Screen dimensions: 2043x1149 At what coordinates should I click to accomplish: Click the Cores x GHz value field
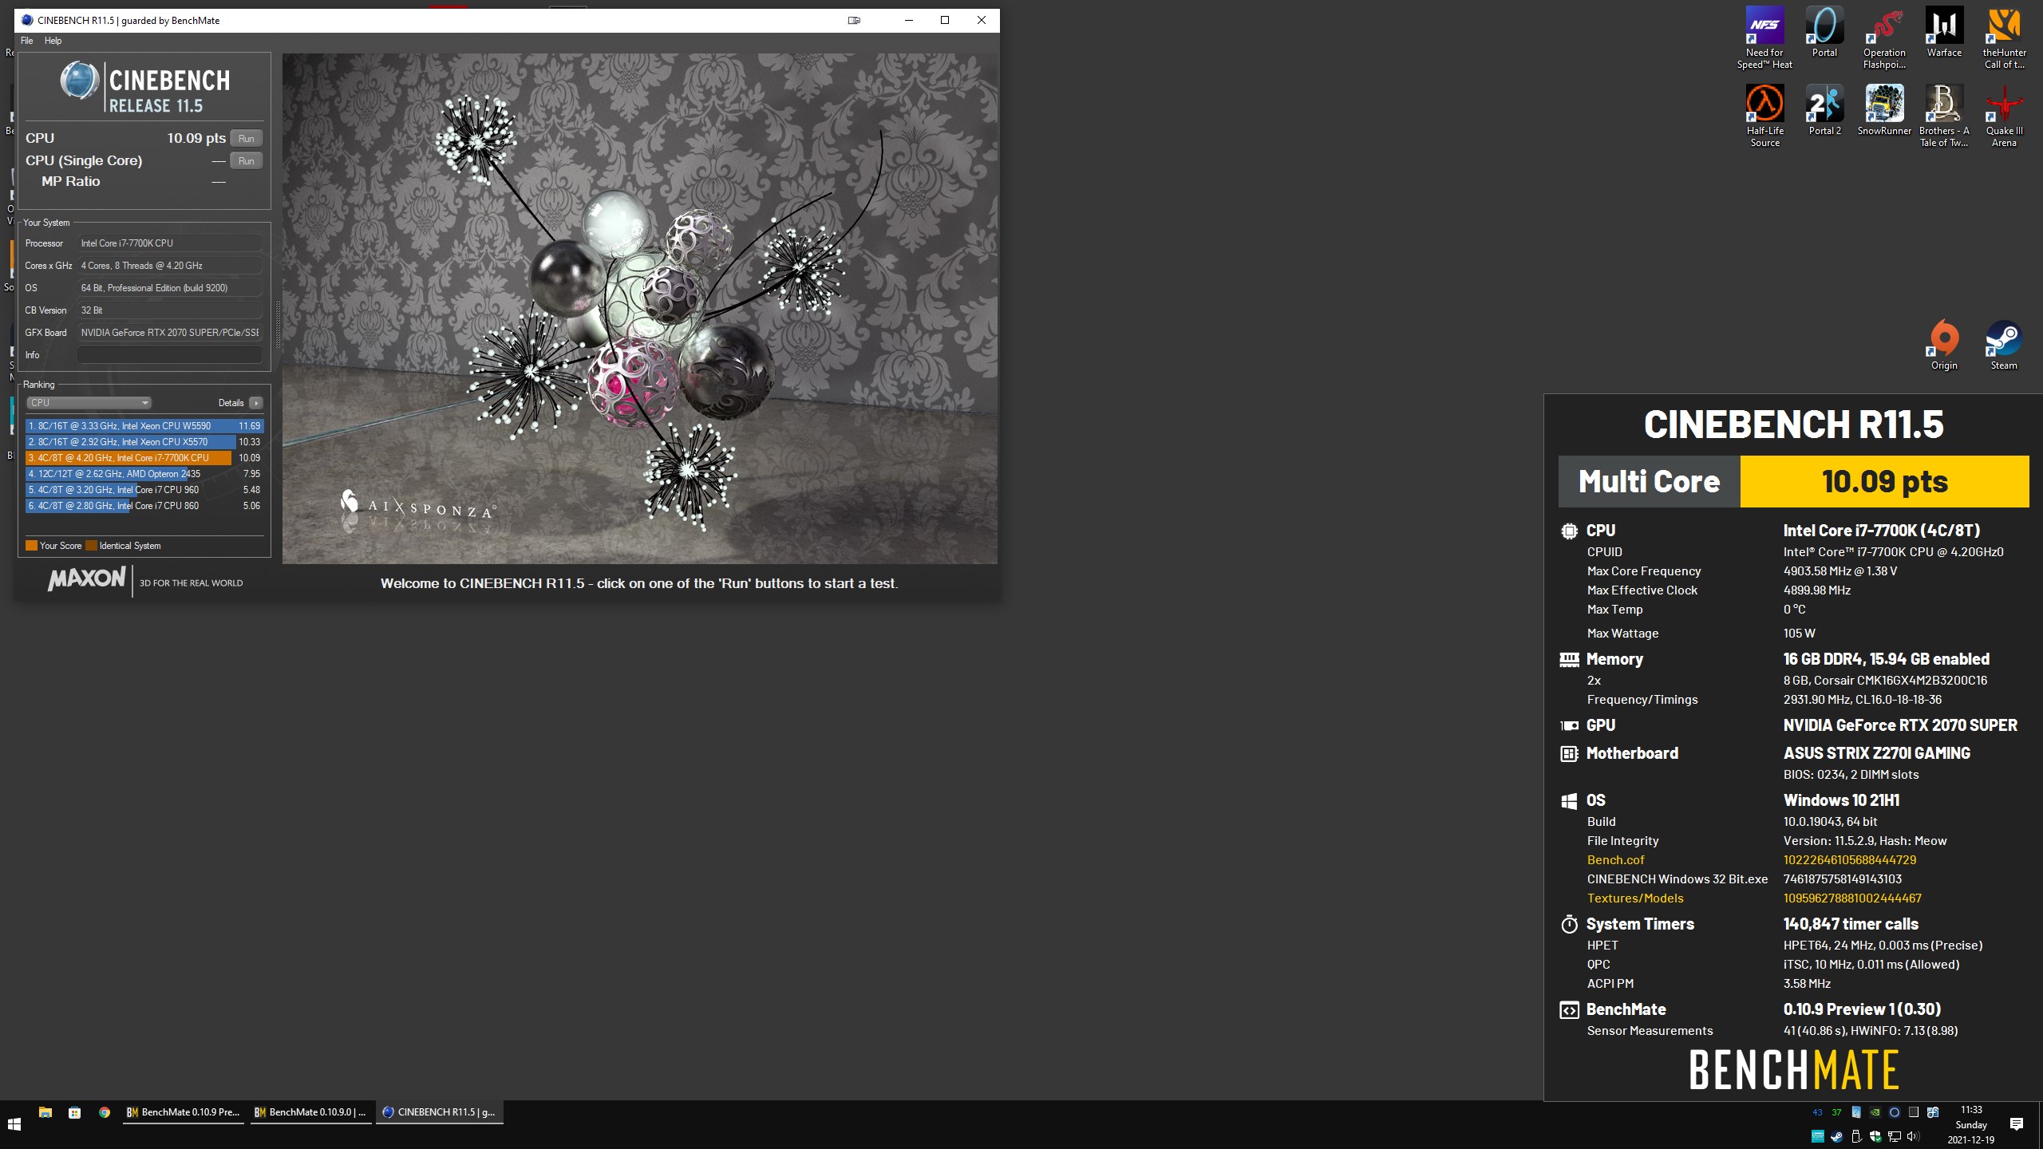click(x=170, y=266)
